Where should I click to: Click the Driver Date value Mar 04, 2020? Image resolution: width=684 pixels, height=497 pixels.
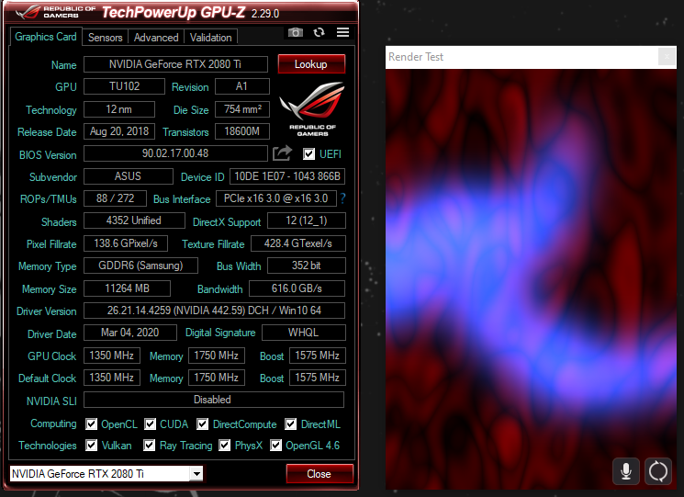[130, 333]
